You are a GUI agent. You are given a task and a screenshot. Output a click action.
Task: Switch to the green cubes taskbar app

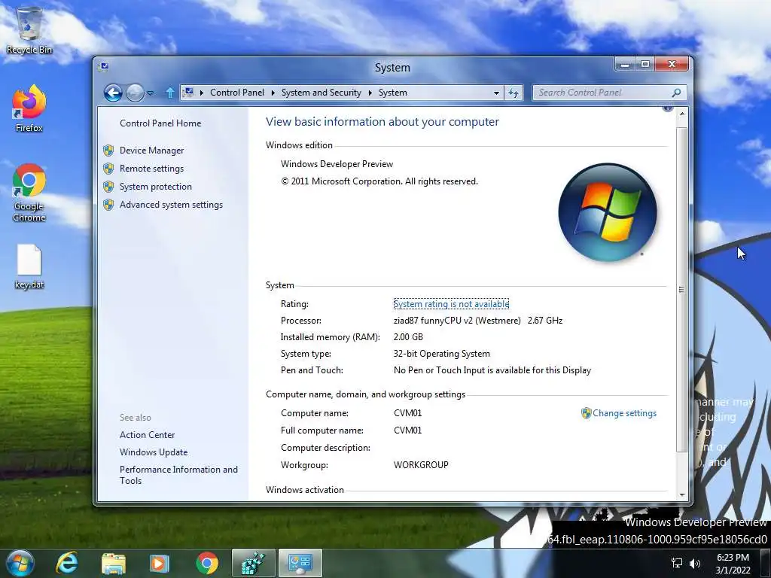click(253, 563)
